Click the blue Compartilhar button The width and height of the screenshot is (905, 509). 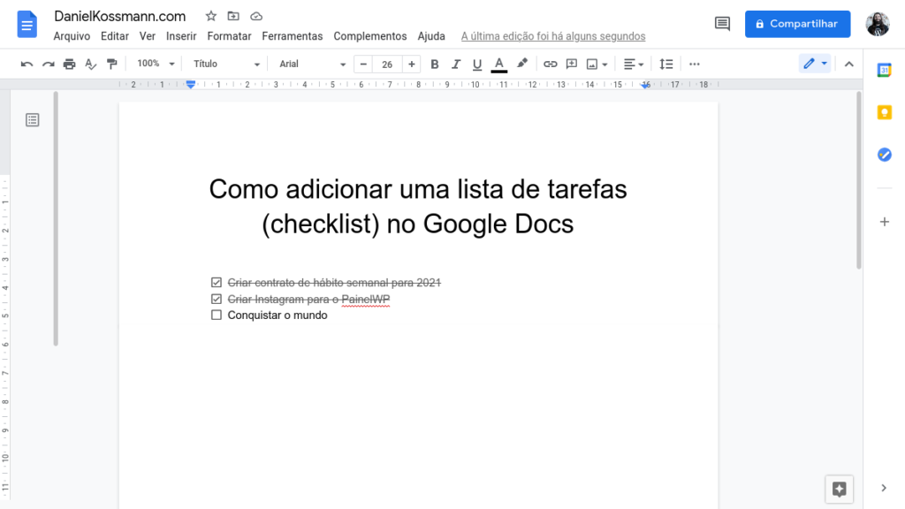pyautogui.click(x=797, y=24)
